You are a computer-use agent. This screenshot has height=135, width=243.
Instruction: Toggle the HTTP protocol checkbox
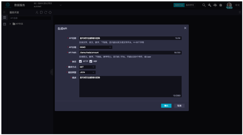click(x=80, y=61)
